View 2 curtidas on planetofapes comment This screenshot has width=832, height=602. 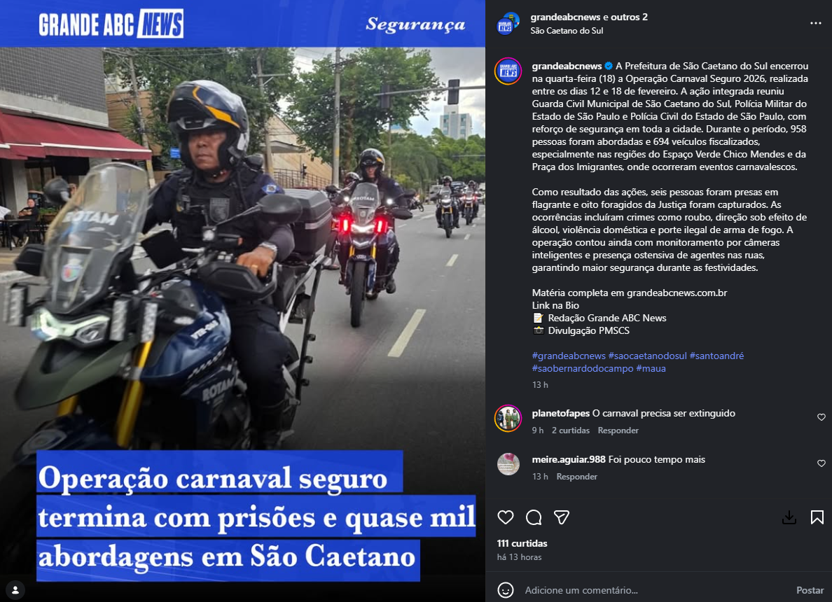coord(570,430)
